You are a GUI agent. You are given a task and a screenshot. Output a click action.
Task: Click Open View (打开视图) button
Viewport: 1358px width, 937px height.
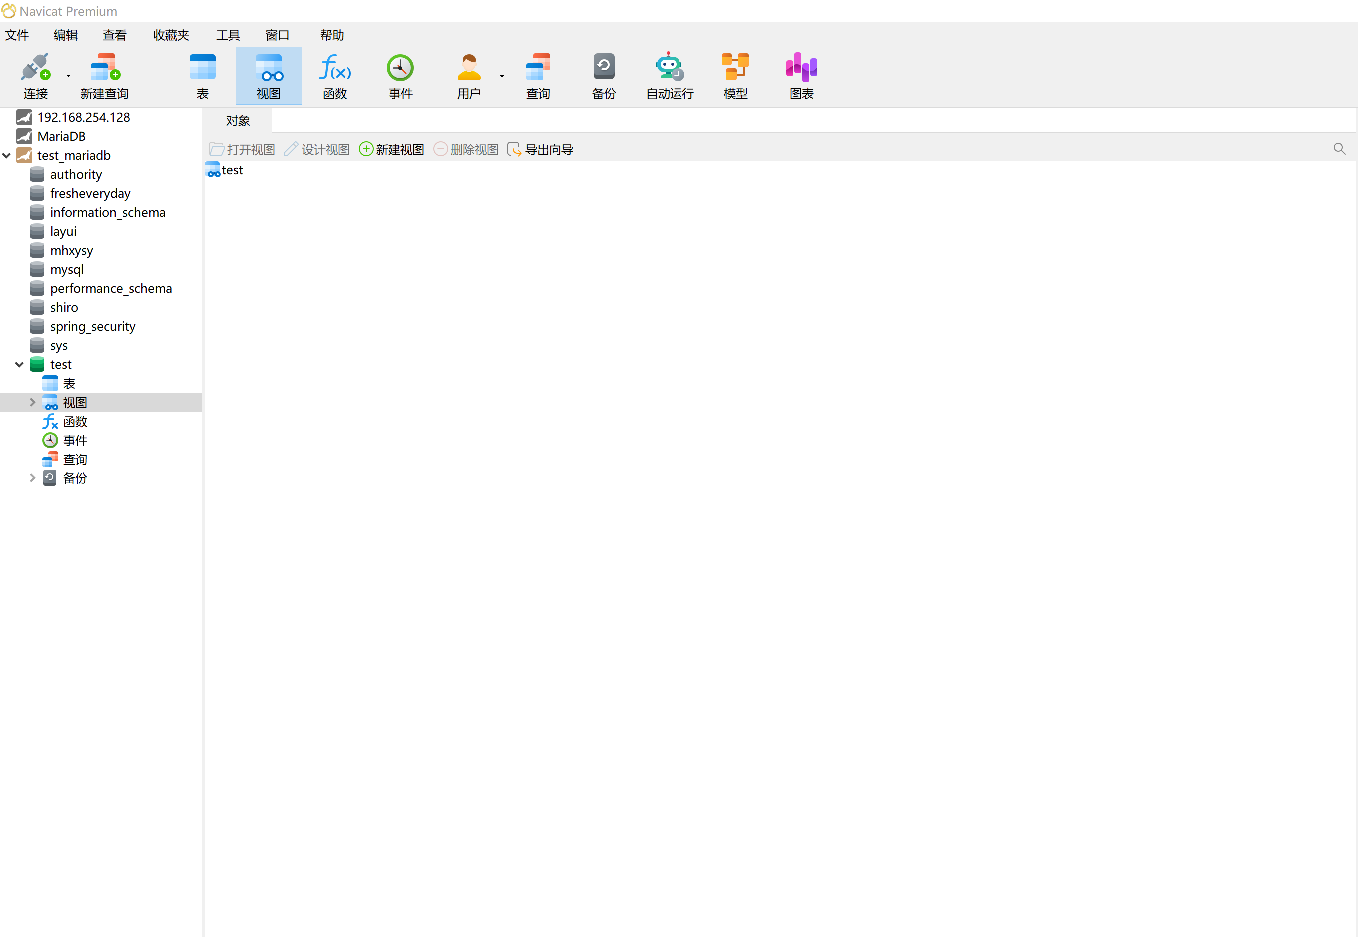(242, 150)
